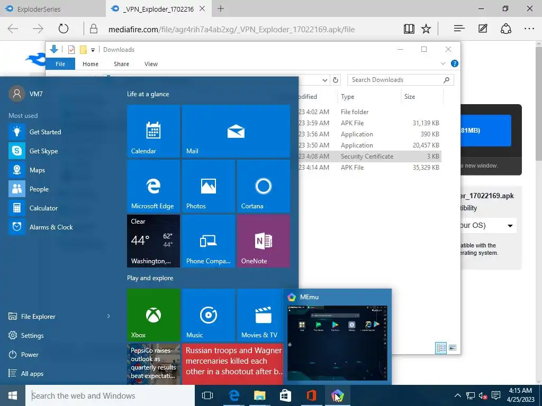The height and width of the screenshot is (406, 542).
Task: Open Edge More actions ellipsis
Action: coord(529,29)
